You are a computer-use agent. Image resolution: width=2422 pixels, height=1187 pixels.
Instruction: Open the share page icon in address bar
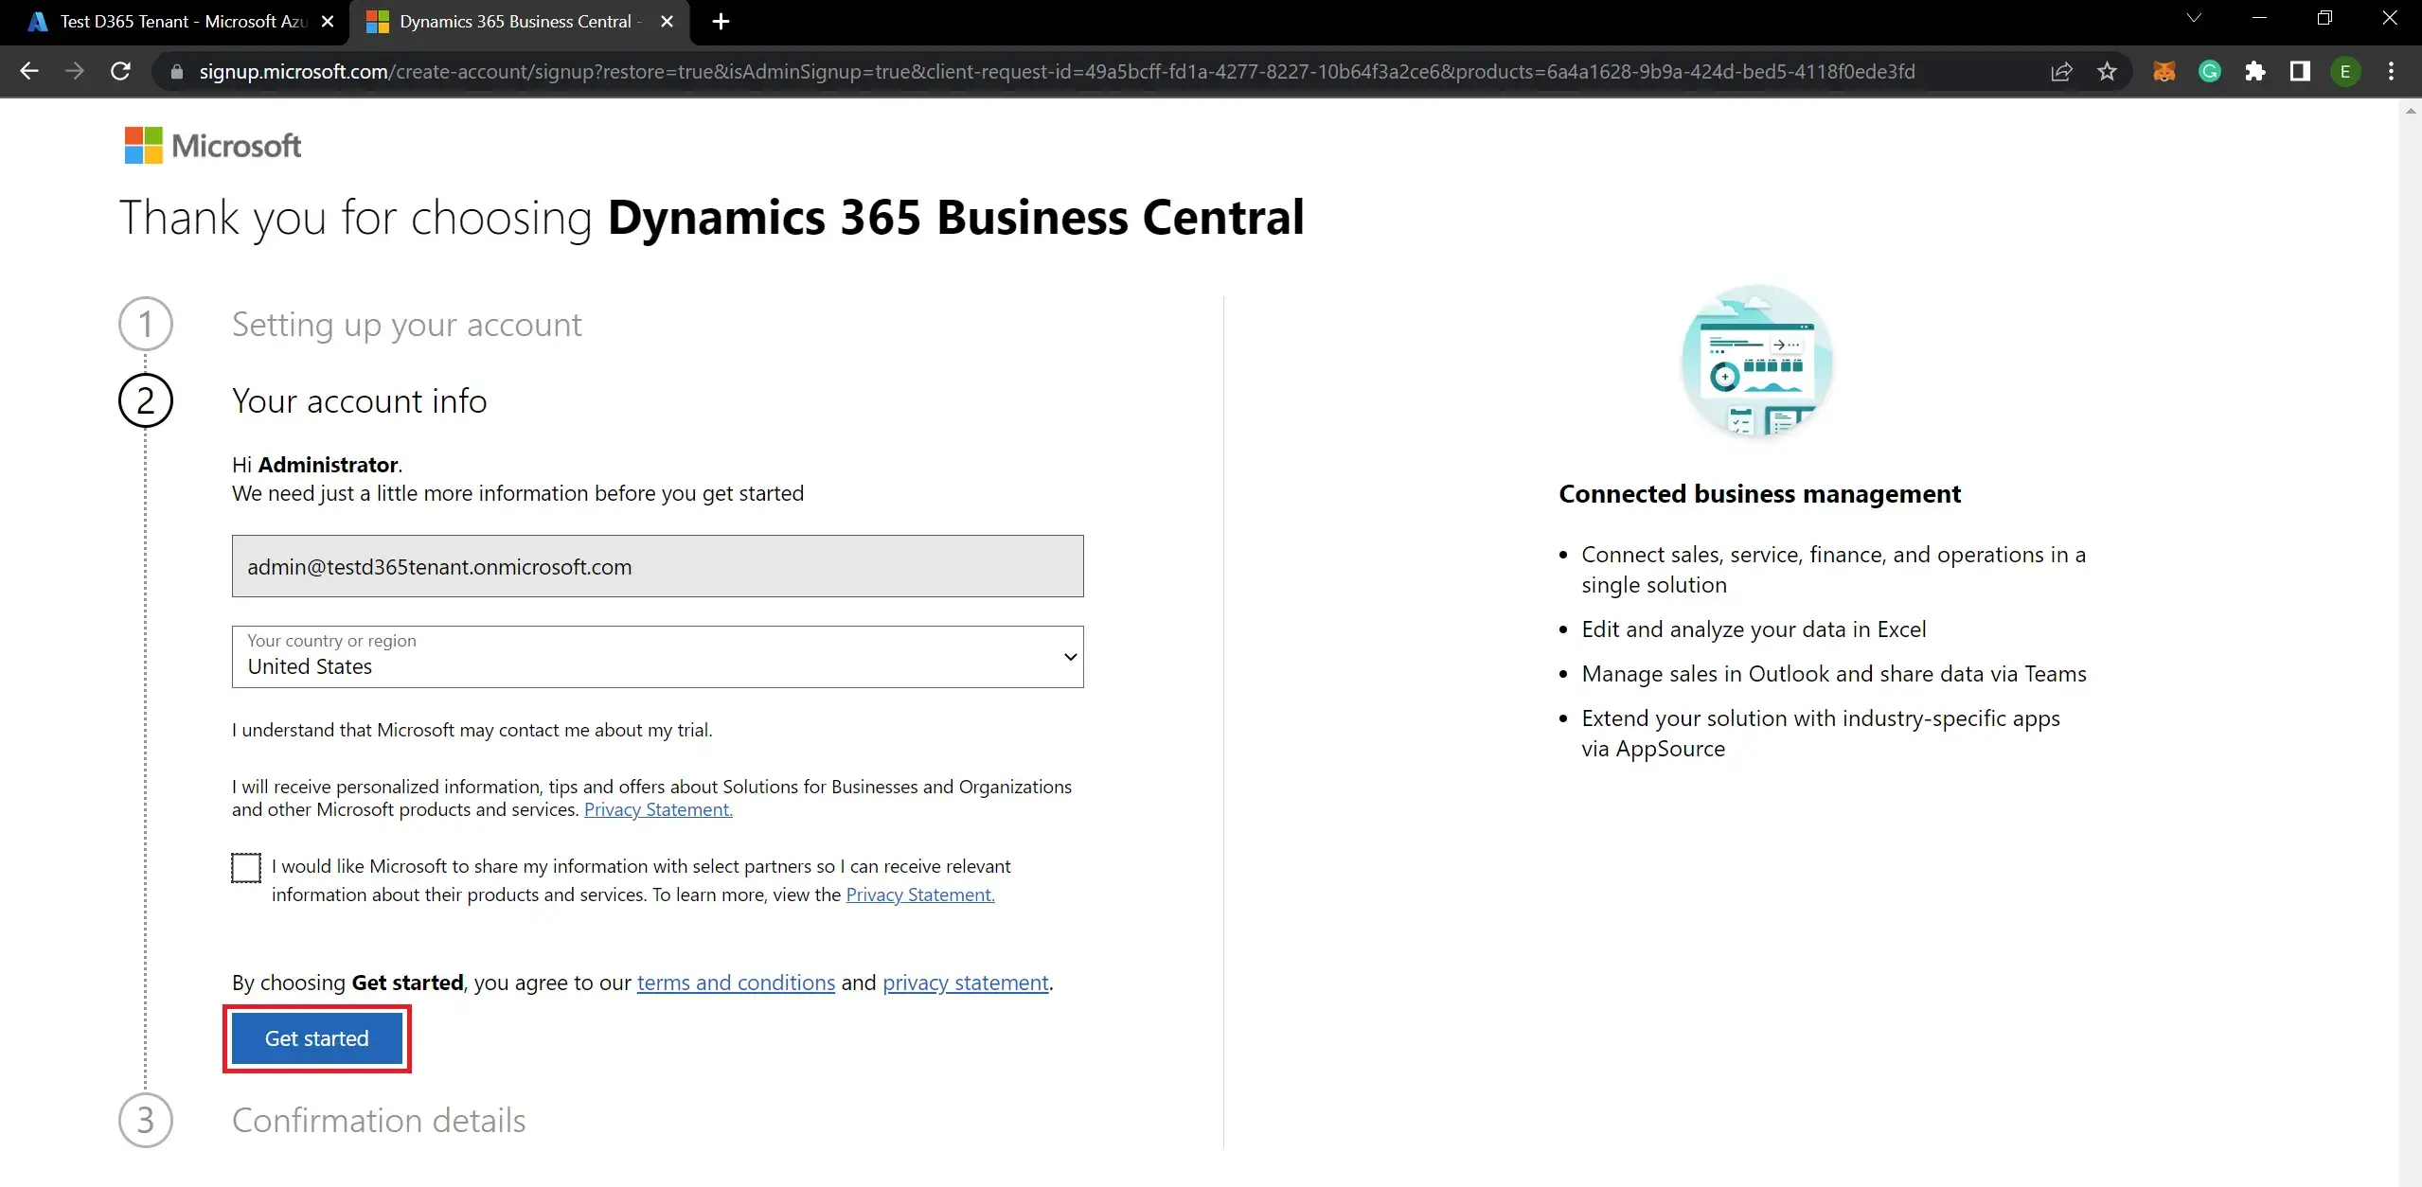click(x=2061, y=72)
